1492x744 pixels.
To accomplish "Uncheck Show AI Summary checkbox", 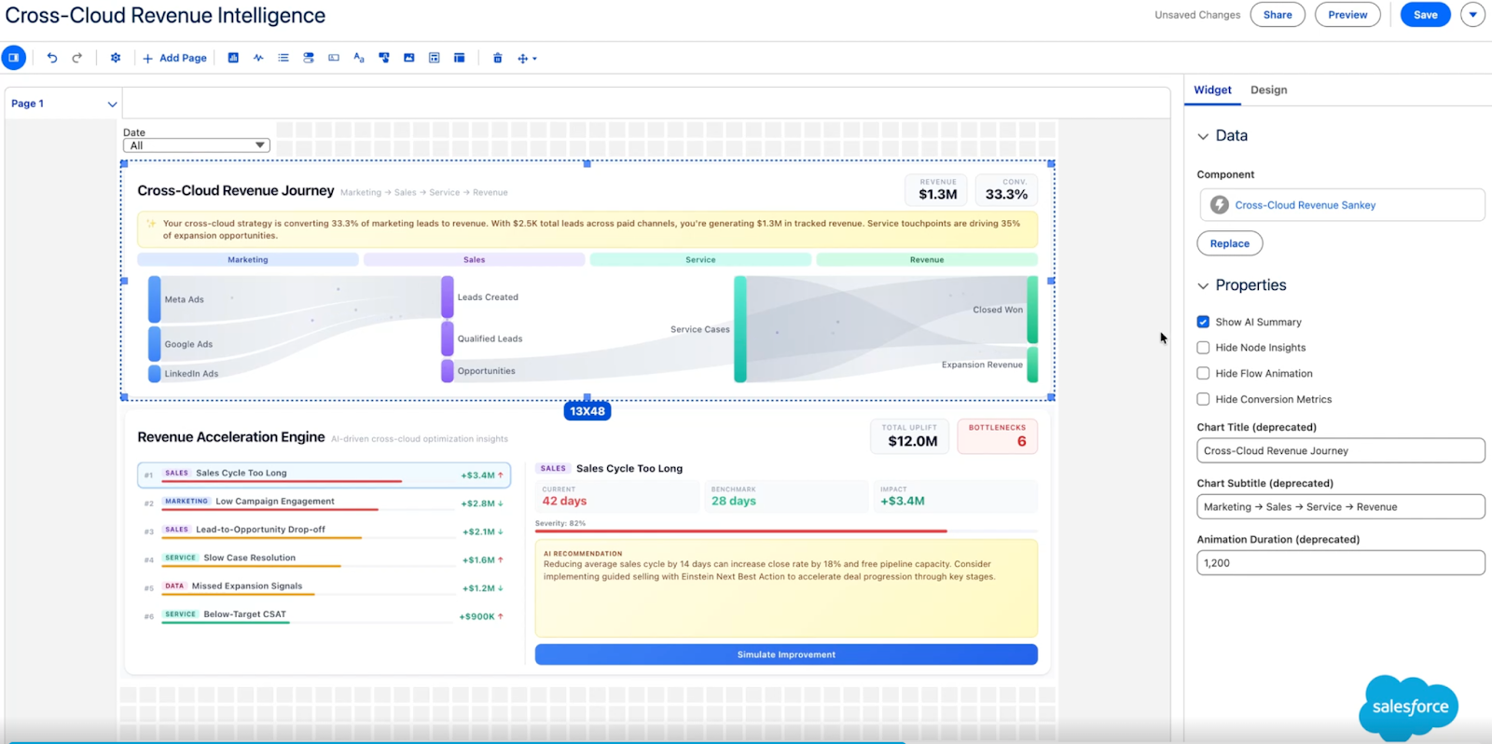I will point(1203,322).
